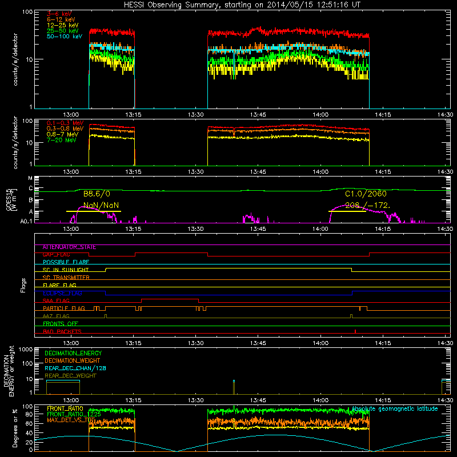Select the 25-50 keV legend label
The height and width of the screenshot is (457, 457).
tap(62, 31)
